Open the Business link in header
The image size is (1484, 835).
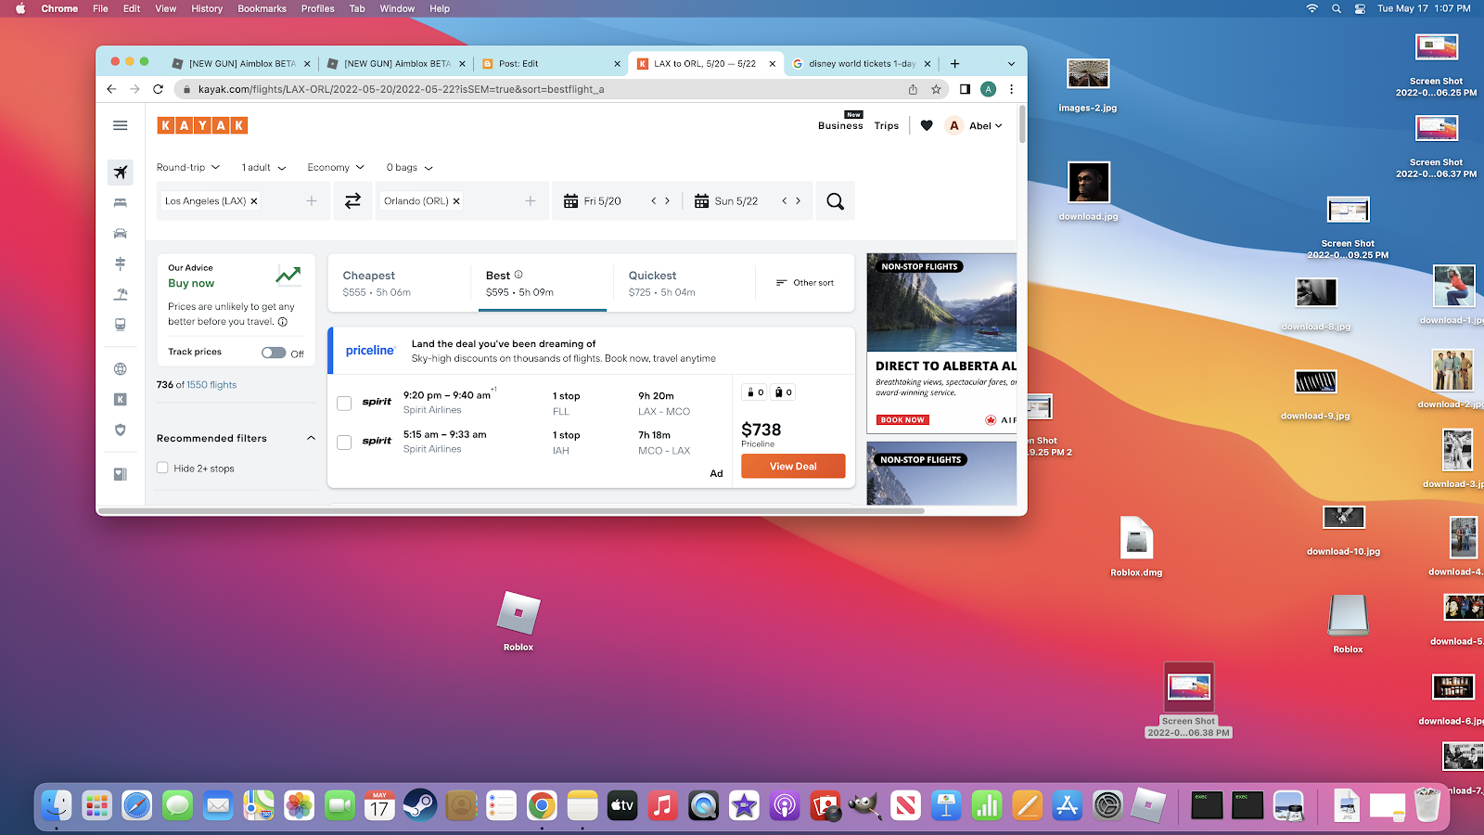coord(840,126)
